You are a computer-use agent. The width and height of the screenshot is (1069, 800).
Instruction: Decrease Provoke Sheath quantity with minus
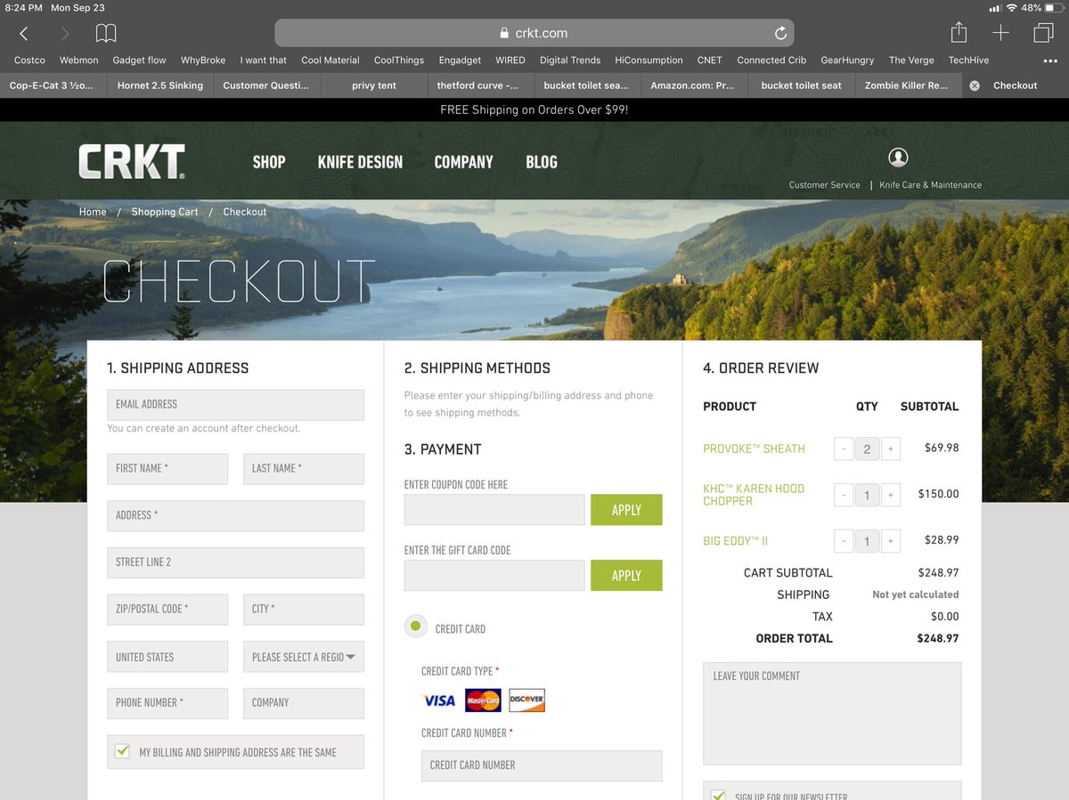point(844,448)
